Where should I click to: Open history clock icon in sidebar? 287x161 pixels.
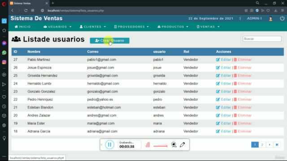coord(4,106)
